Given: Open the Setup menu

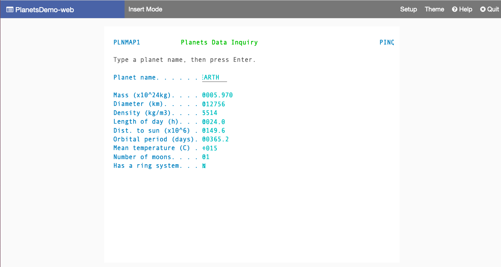Looking at the screenshot, I should (x=408, y=9).
